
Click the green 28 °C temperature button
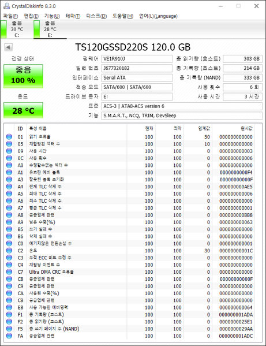click(x=23, y=110)
